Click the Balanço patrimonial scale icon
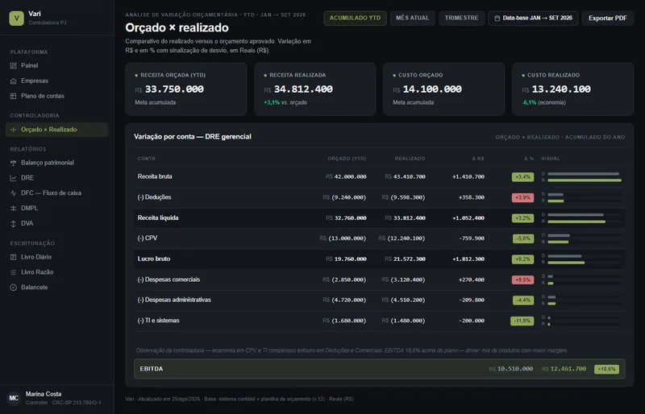Screen dimensions: 645x414 (13, 163)
